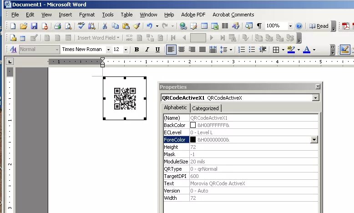Open mail merge Main Document Setup icon
The width and height of the screenshot is (354, 213).
pyautogui.click(x=13, y=38)
